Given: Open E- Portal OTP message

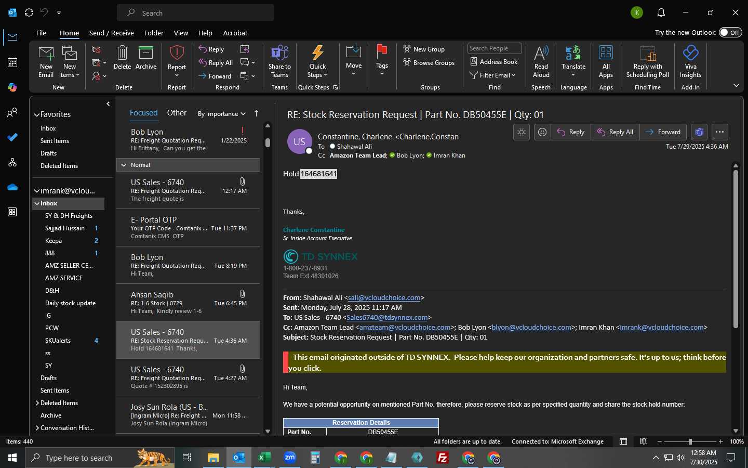Looking at the screenshot, I should point(188,227).
